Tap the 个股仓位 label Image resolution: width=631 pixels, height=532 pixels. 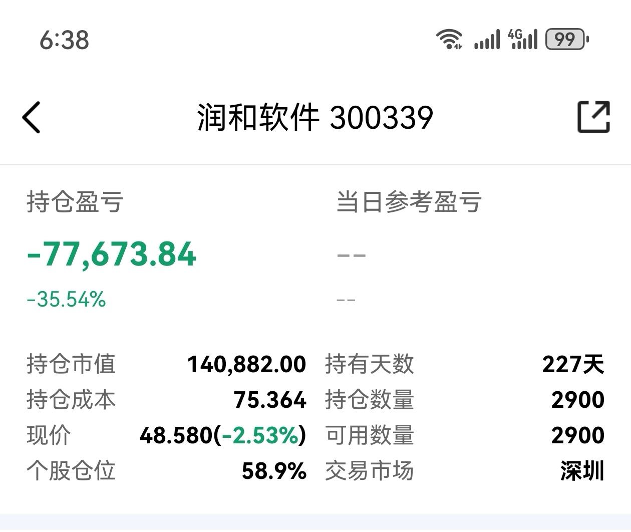click(71, 471)
